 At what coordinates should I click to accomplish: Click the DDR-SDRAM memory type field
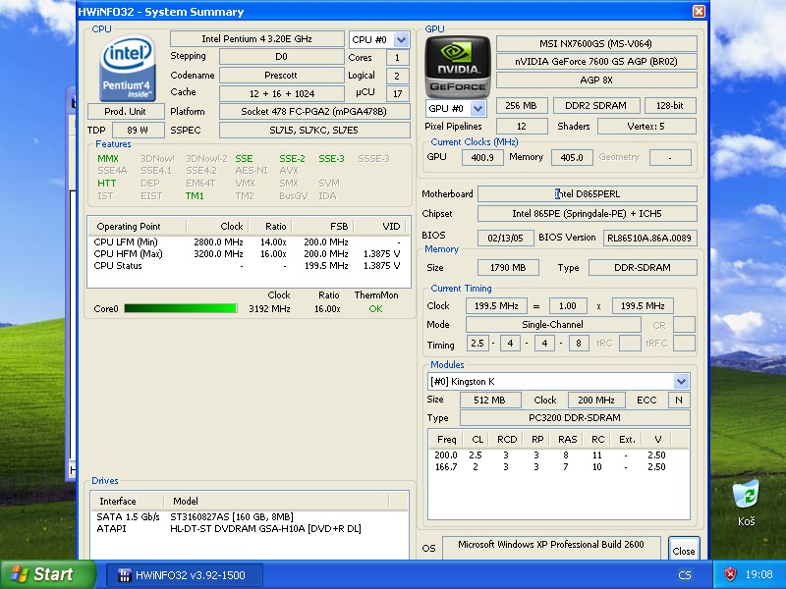click(643, 267)
